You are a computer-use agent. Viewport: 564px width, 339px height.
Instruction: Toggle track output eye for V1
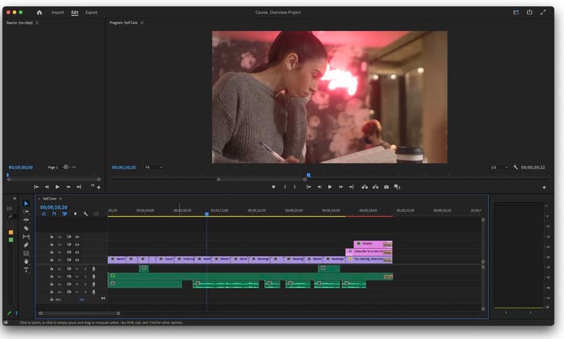click(x=77, y=260)
